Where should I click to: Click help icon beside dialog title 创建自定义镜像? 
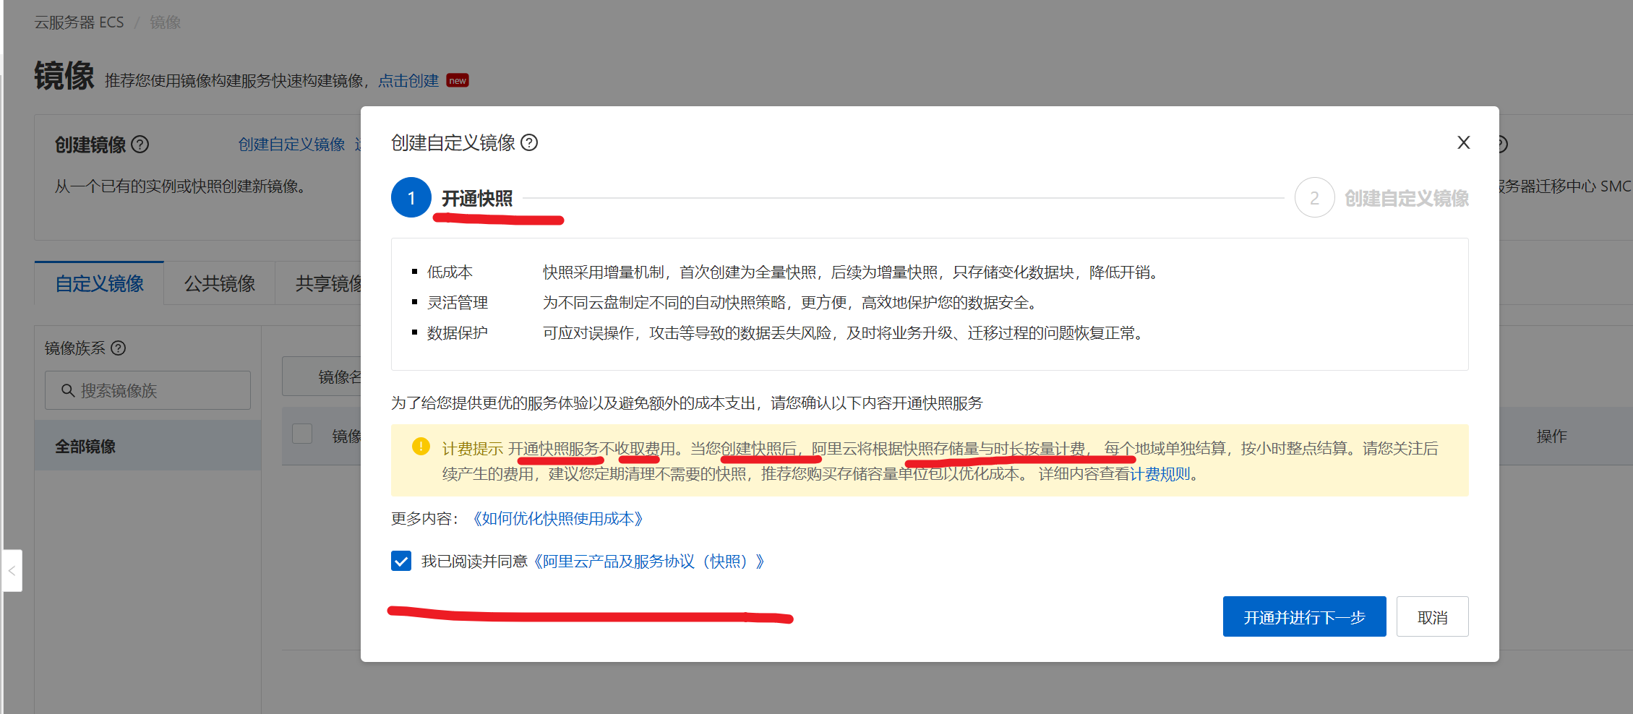pos(529,142)
